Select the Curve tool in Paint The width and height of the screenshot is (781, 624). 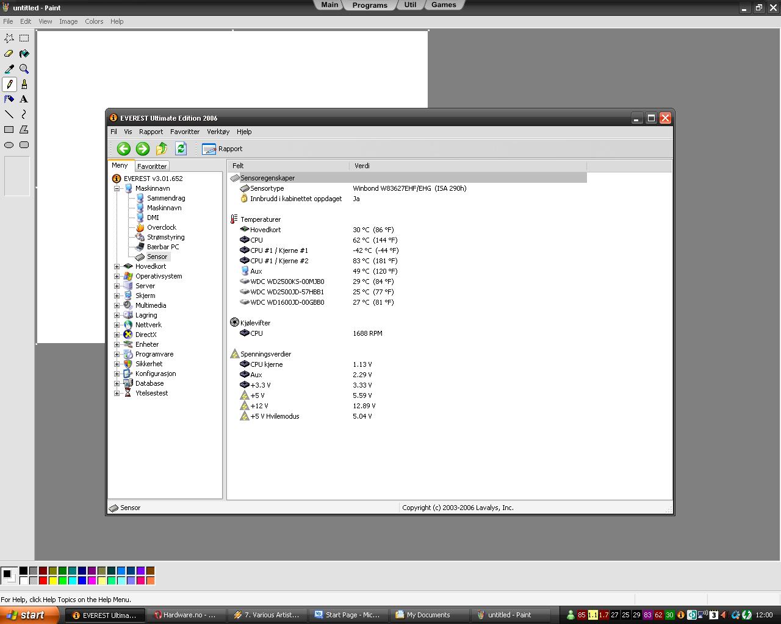pyautogui.click(x=24, y=115)
